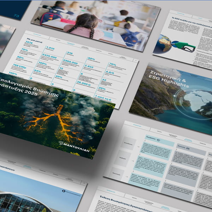Click the '4,8/5' rating figure
The image size is (212, 212).
(110, 72)
